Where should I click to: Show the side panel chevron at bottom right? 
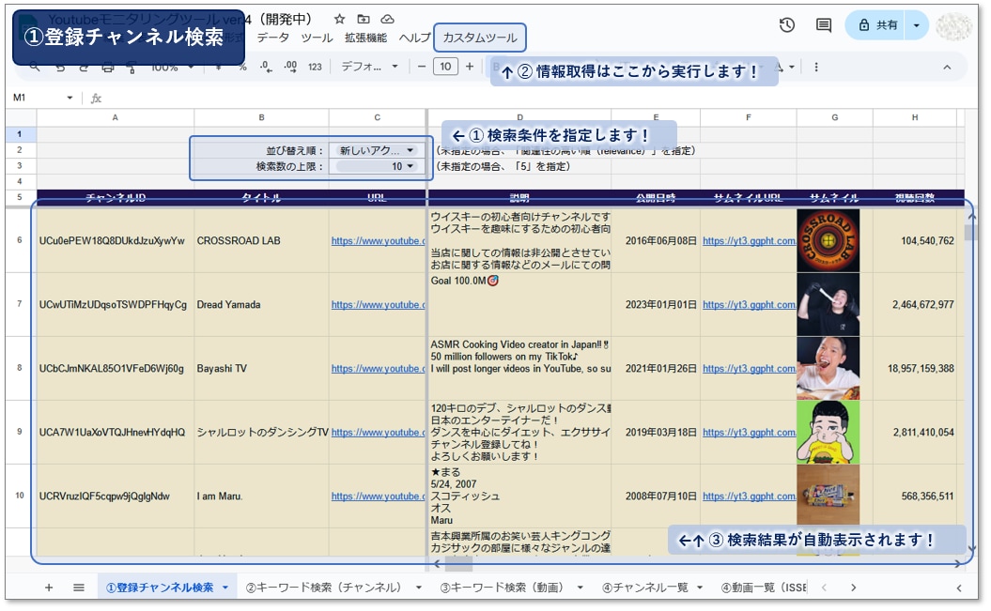click(x=959, y=588)
